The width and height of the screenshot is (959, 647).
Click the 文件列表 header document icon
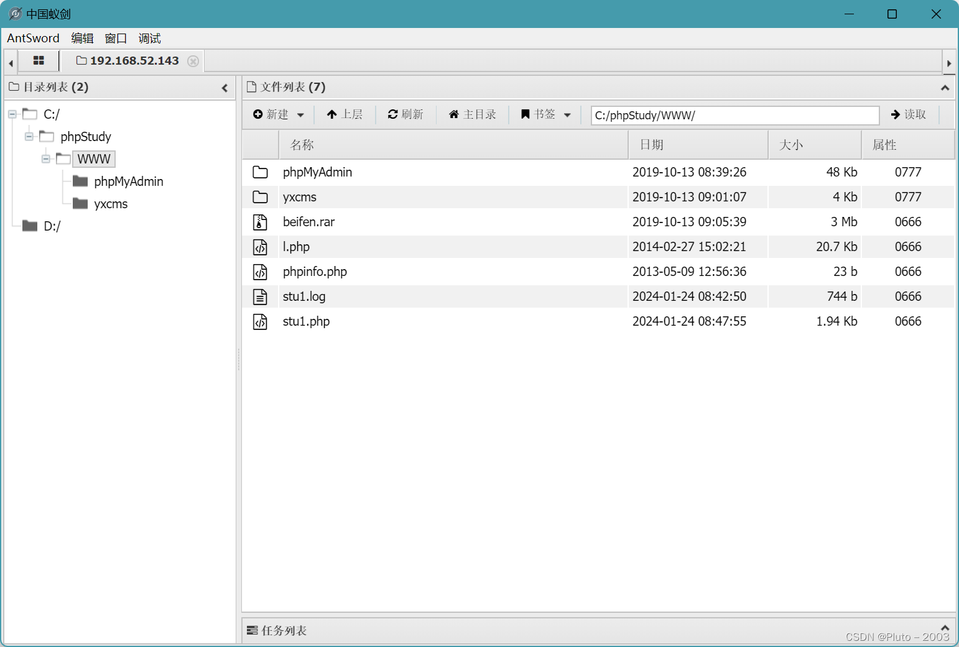(x=251, y=87)
